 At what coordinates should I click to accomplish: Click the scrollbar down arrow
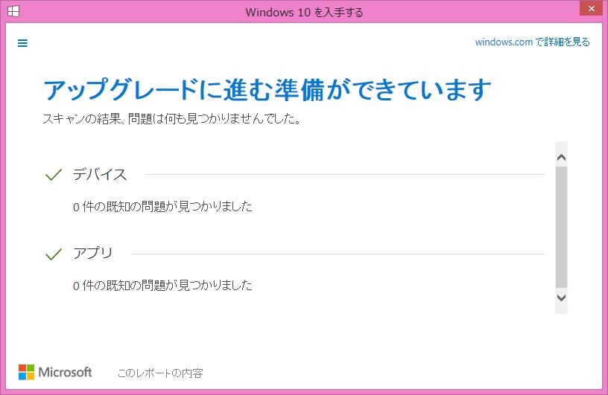[561, 298]
